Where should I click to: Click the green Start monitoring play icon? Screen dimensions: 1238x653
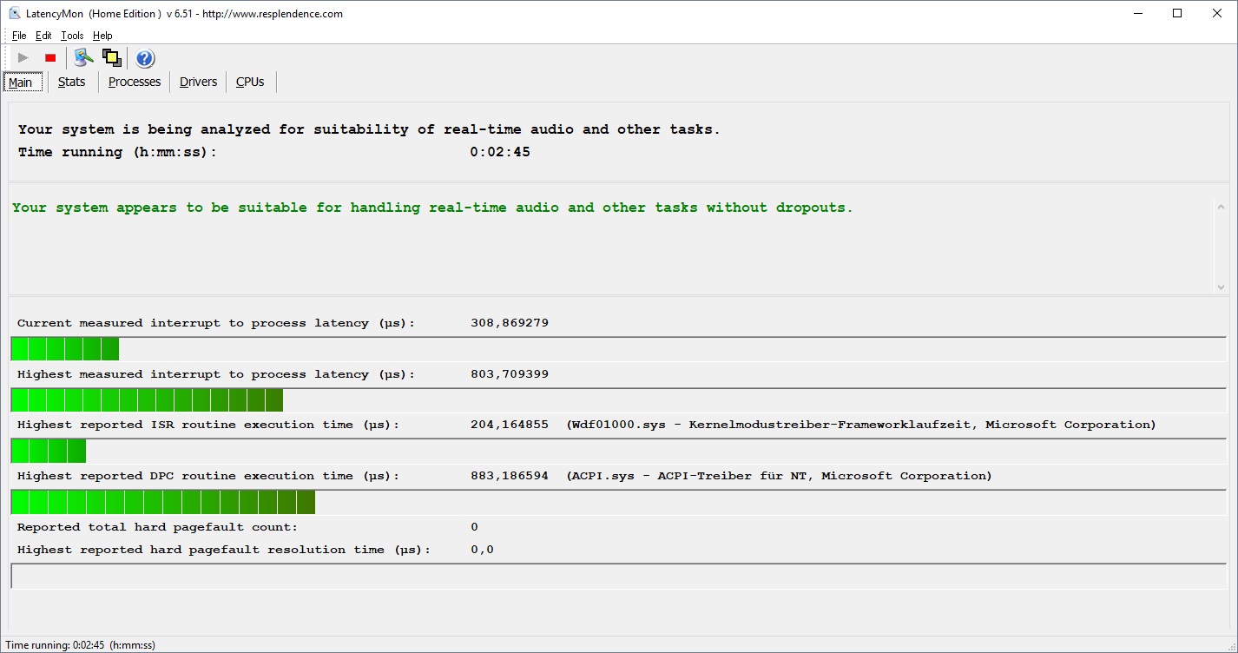click(23, 58)
